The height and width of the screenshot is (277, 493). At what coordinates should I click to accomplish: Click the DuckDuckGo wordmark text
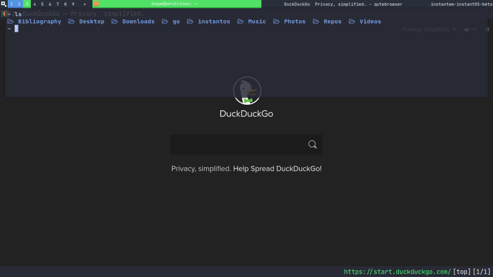coord(246,114)
